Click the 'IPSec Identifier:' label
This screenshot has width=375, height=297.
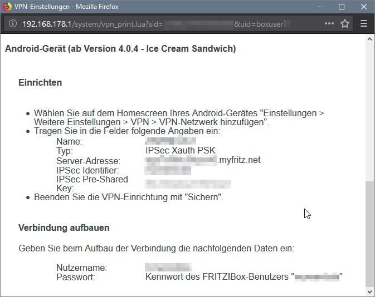click(87, 170)
